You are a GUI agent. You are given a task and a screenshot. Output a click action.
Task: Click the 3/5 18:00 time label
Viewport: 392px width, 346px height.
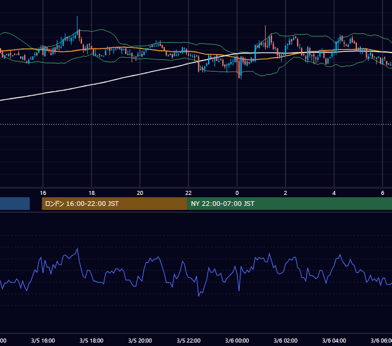[x=92, y=341]
